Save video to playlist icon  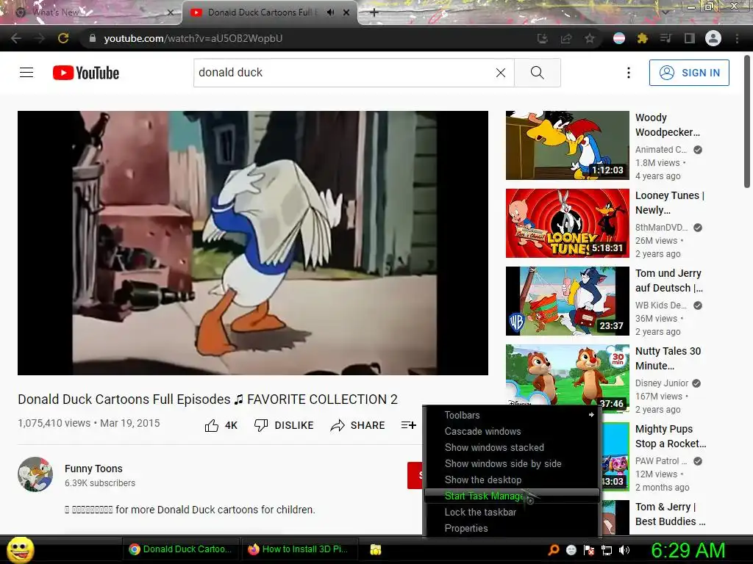pos(408,425)
